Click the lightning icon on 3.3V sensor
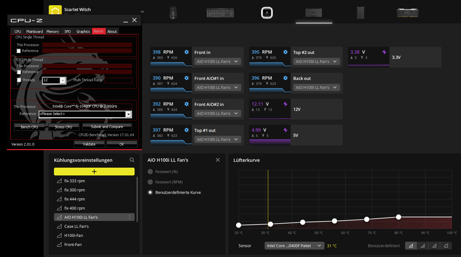Viewport: 461px width, 257px height. (x=384, y=52)
